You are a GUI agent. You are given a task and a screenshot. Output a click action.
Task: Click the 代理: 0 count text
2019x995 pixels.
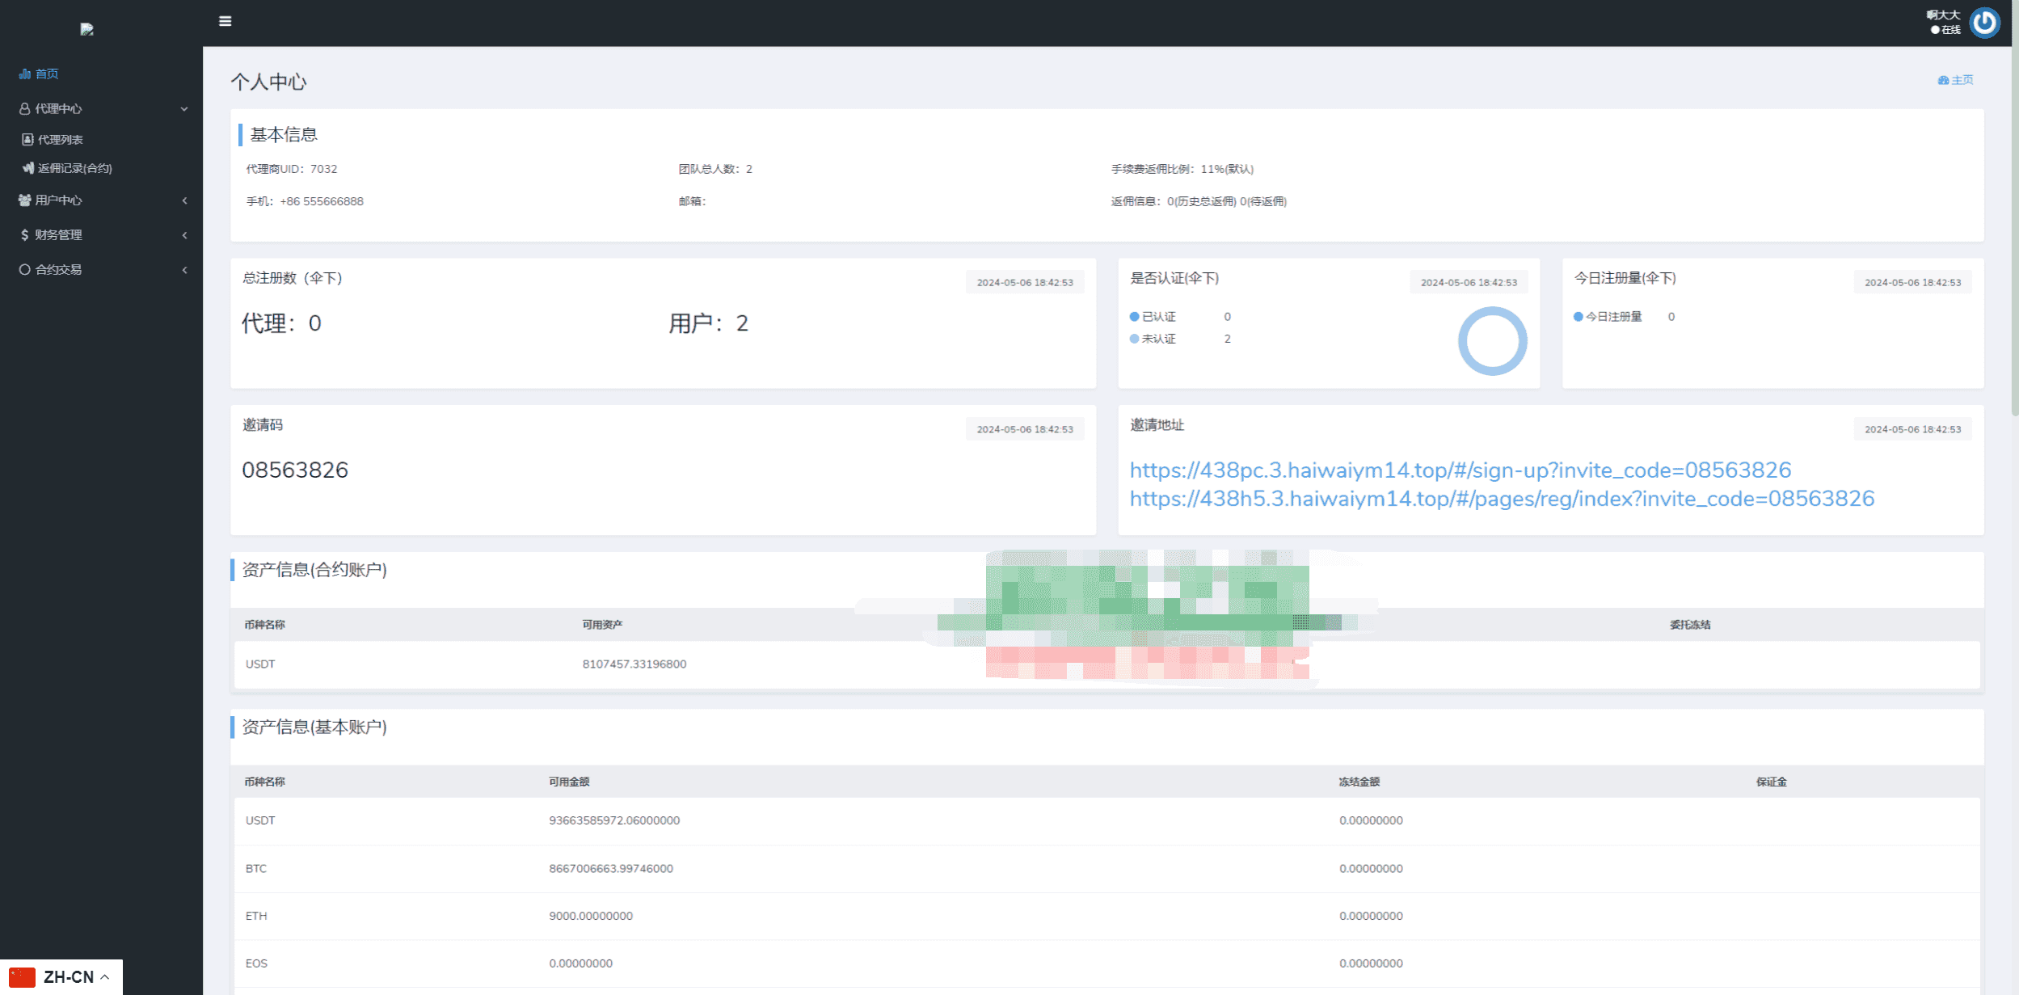(281, 323)
